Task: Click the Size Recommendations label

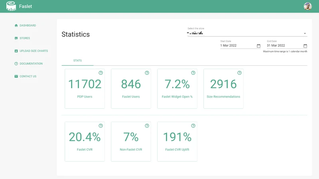Action: click(x=223, y=97)
